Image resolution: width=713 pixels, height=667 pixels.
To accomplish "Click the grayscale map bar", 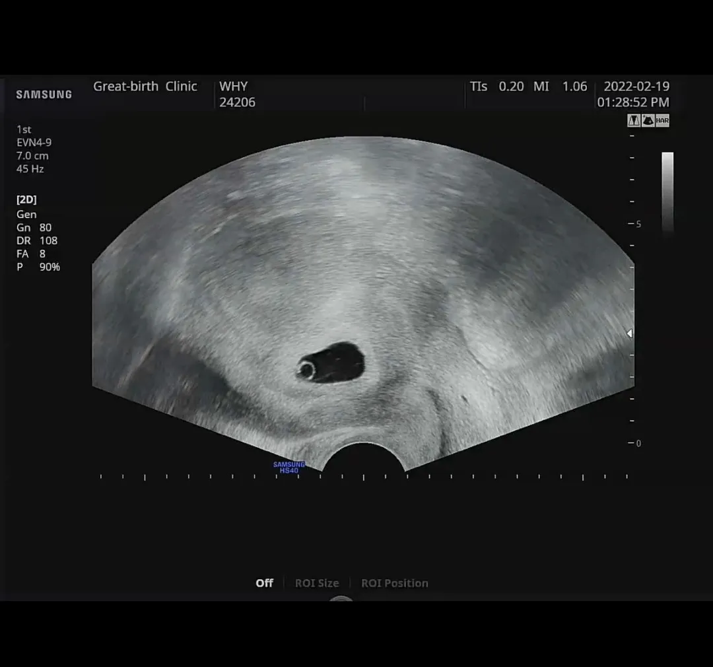I will (667, 192).
